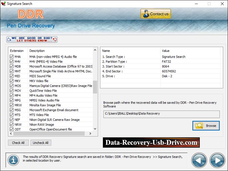228x171 pixels.
Task: Click the recovery save path field
Action: coord(162,114)
